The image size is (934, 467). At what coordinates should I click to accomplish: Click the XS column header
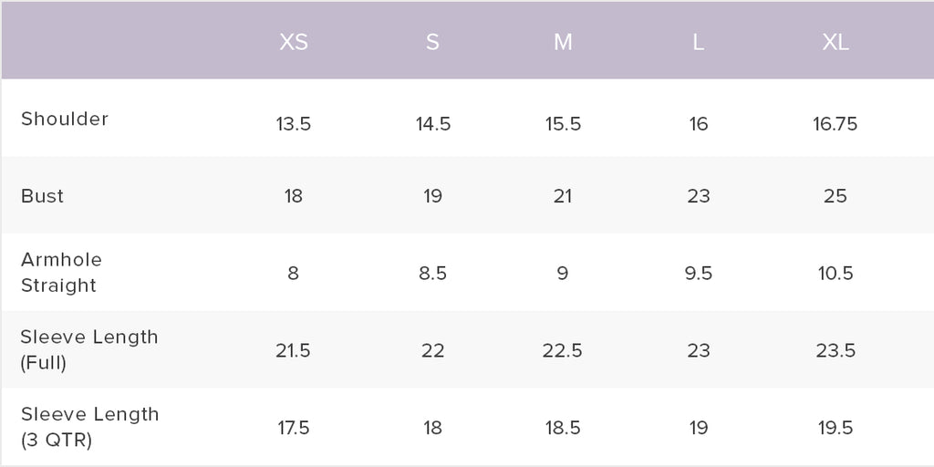(294, 43)
